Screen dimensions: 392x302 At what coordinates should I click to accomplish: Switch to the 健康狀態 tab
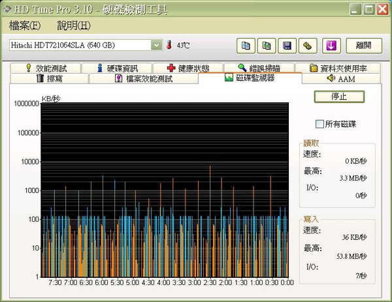click(188, 68)
